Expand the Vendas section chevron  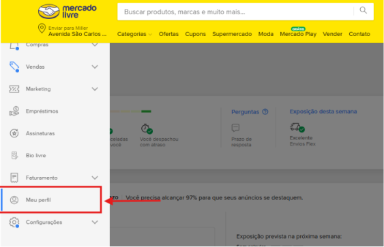coord(95,67)
